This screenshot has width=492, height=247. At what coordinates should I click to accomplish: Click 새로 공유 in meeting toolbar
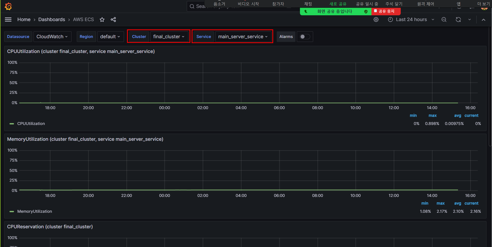click(x=338, y=4)
